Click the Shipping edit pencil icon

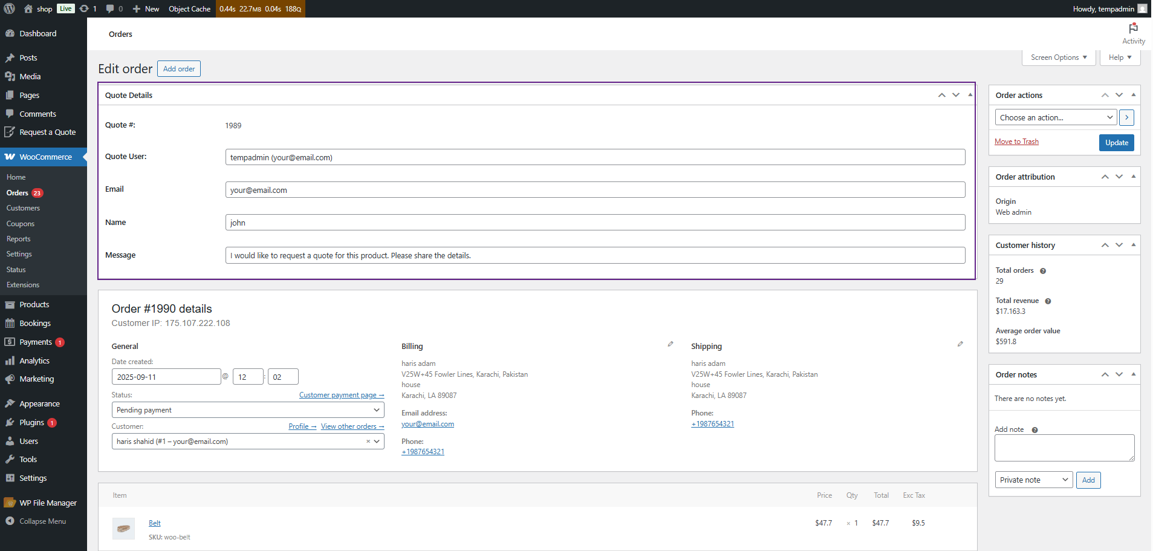[960, 344]
